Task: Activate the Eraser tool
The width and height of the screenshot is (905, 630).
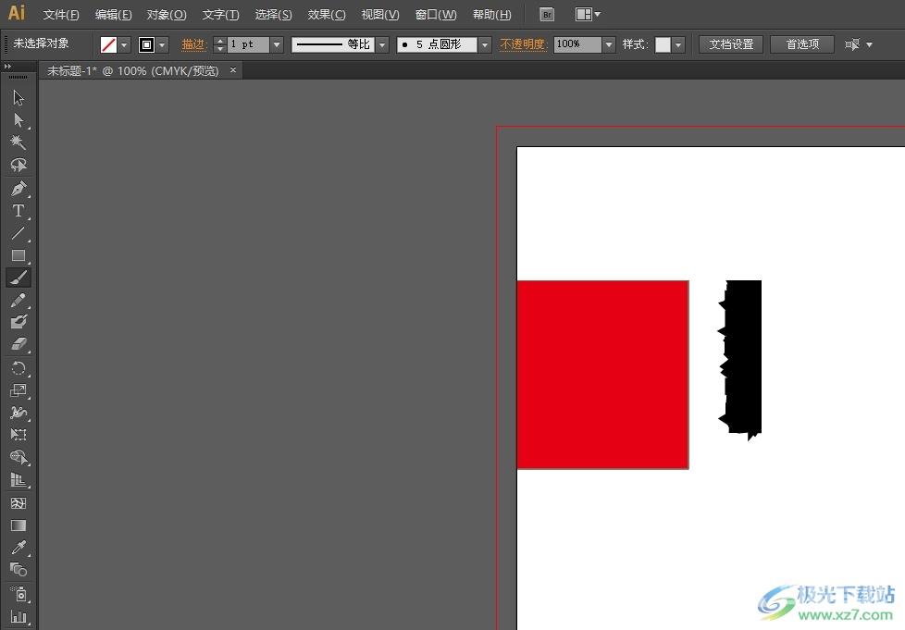Action: click(19, 344)
